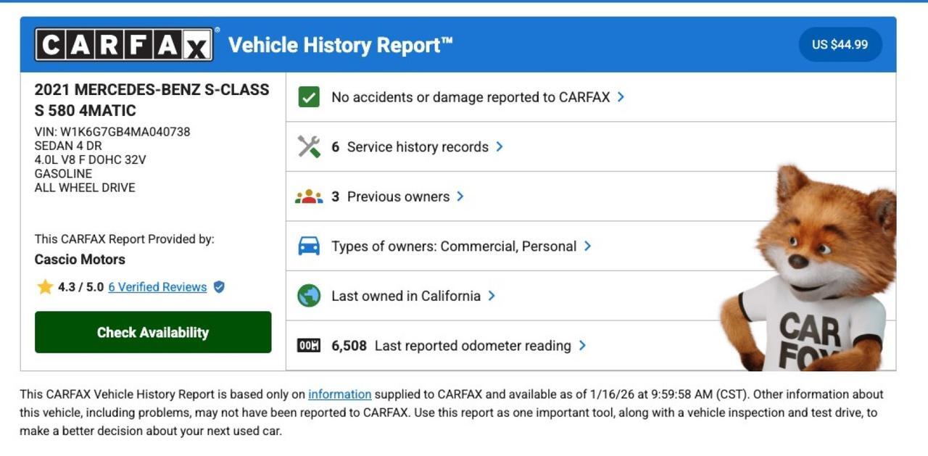Open the 6 Verified Reviews link
928x456 pixels.
click(157, 287)
